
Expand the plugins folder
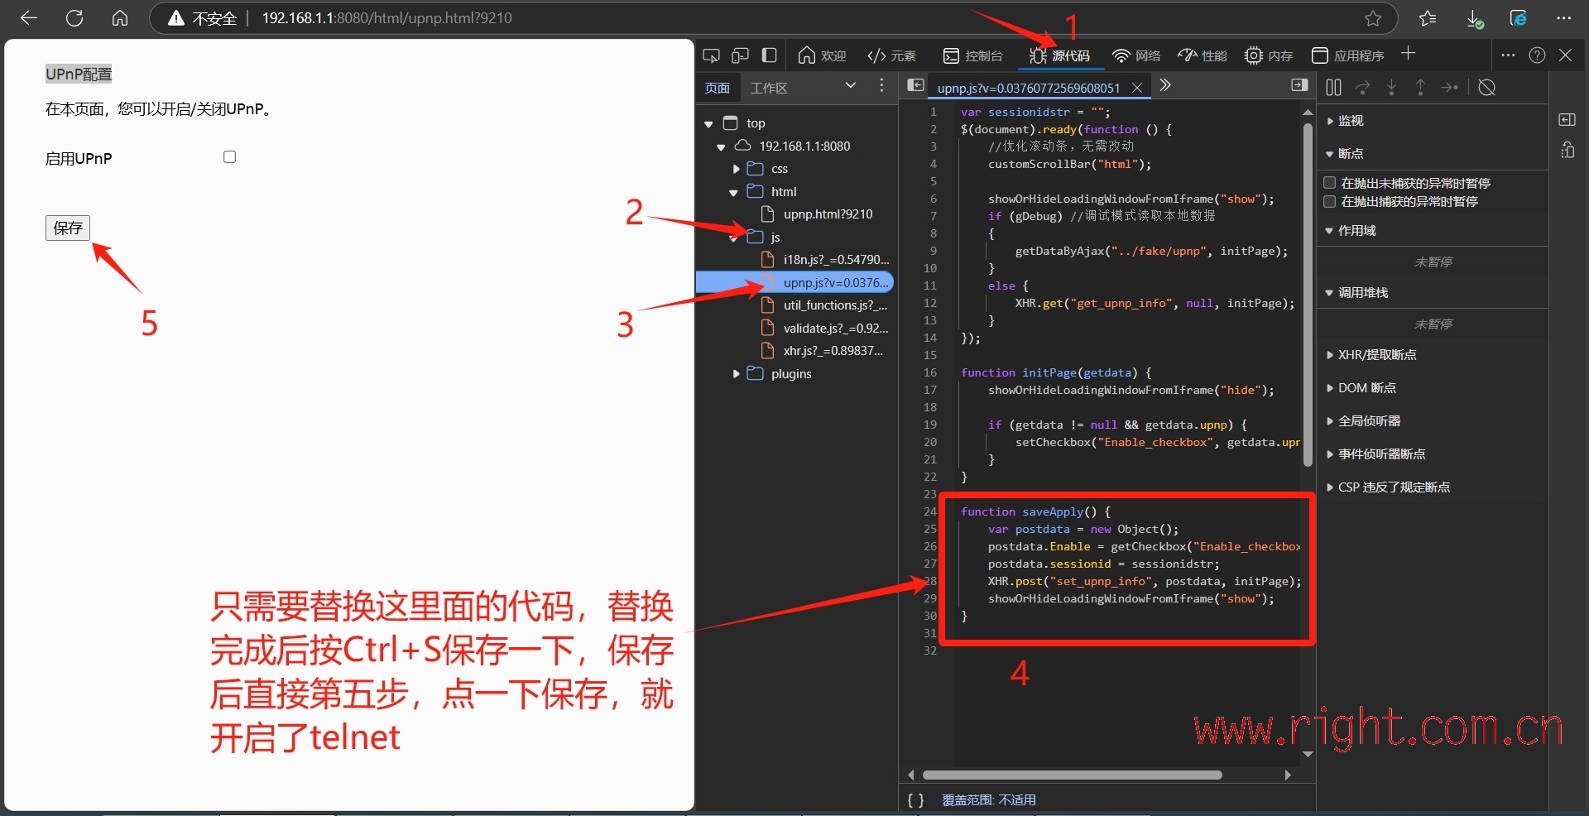click(x=736, y=374)
